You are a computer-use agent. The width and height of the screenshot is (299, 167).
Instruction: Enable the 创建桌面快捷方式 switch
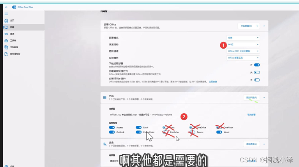tap(257, 72)
